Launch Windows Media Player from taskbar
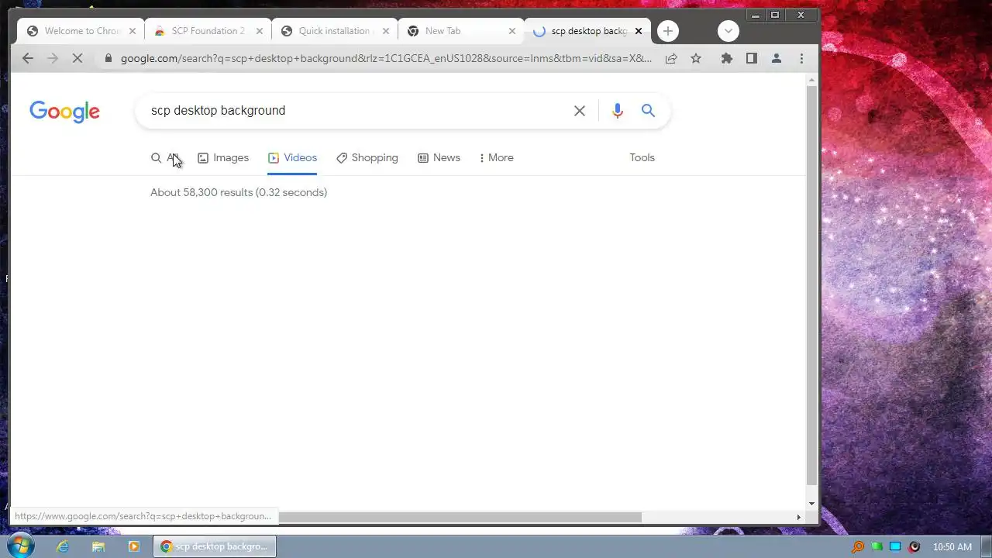The height and width of the screenshot is (558, 992). pos(133,546)
